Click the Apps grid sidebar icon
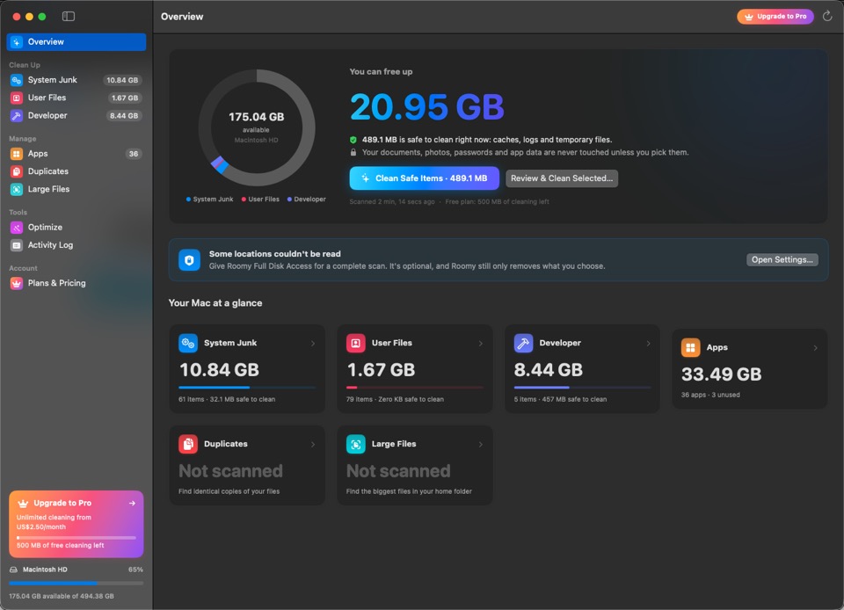Image resolution: width=844 pixels, height=610 pixels. (17, 154)
